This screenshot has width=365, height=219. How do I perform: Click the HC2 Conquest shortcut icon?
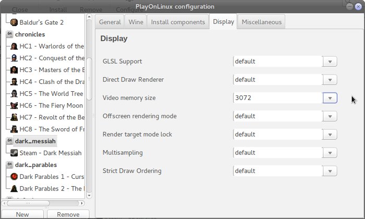click(14, 58)
